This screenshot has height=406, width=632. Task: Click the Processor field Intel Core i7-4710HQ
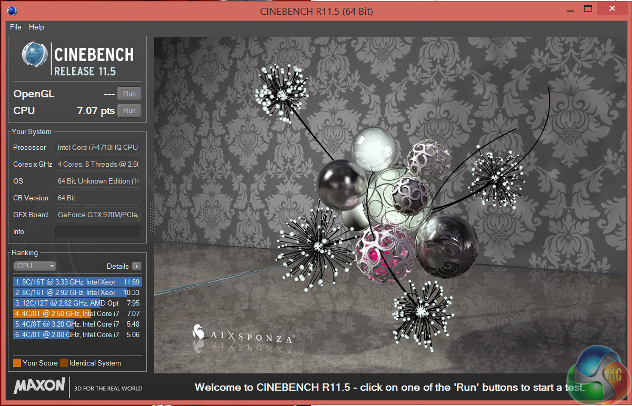coord(98,147)
